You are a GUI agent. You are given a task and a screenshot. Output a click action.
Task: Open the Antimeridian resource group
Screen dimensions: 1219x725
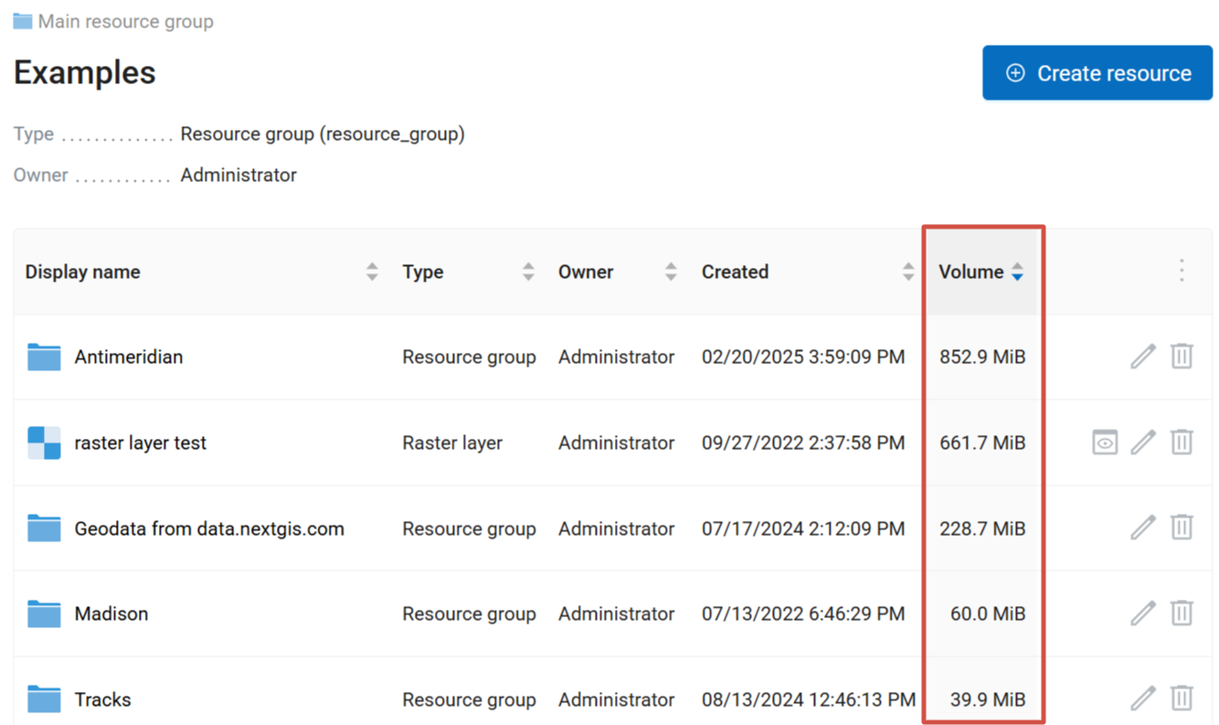[129, 357]
